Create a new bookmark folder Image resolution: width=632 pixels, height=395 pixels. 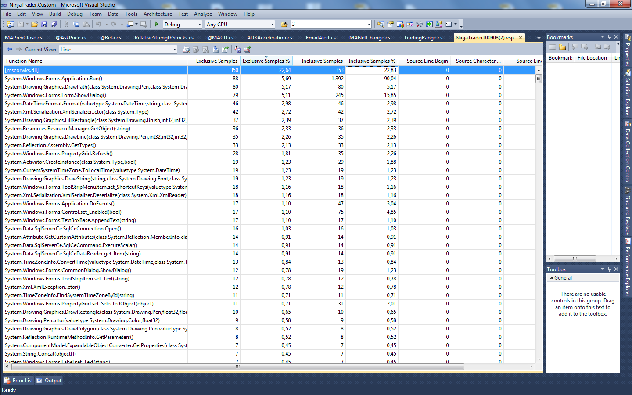click(x=562, y=47)
